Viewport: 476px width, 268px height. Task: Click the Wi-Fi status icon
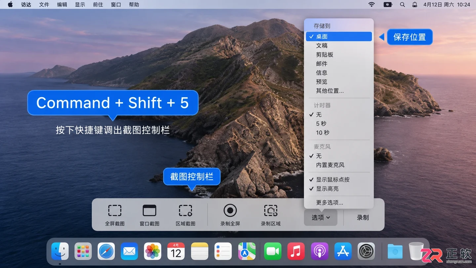[x=372, y=5]
